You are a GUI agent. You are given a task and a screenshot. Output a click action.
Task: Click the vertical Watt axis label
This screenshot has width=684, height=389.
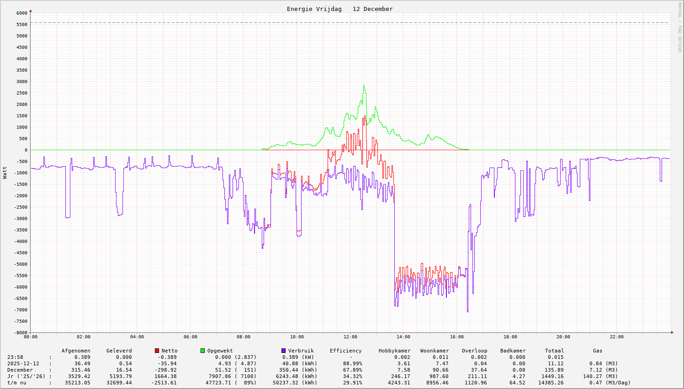click(x=5, y=173)
